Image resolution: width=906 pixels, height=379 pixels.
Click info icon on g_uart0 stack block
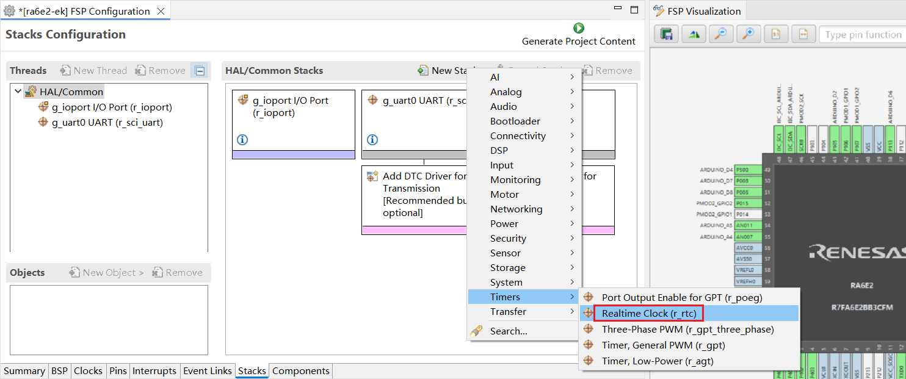tap(372, 140)
